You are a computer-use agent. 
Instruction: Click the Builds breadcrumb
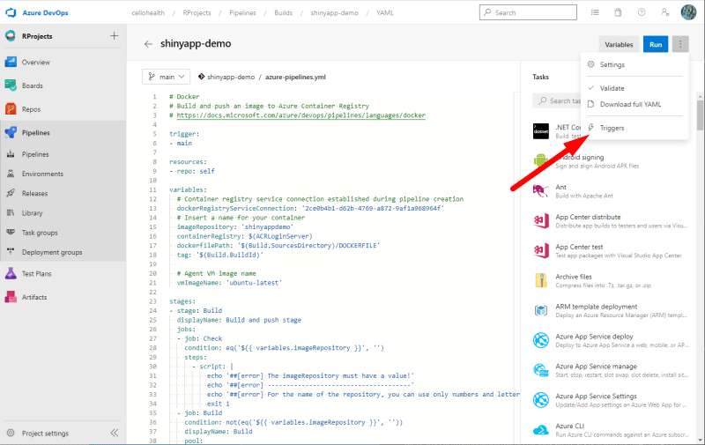pyautogui.click(x=283, y=12)
